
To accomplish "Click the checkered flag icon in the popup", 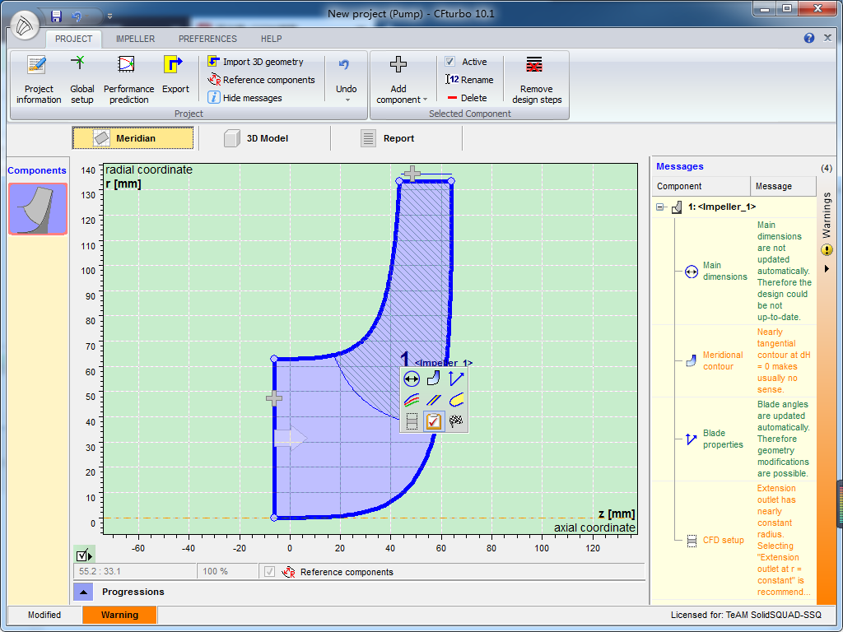I will click(x=456, y=421).
